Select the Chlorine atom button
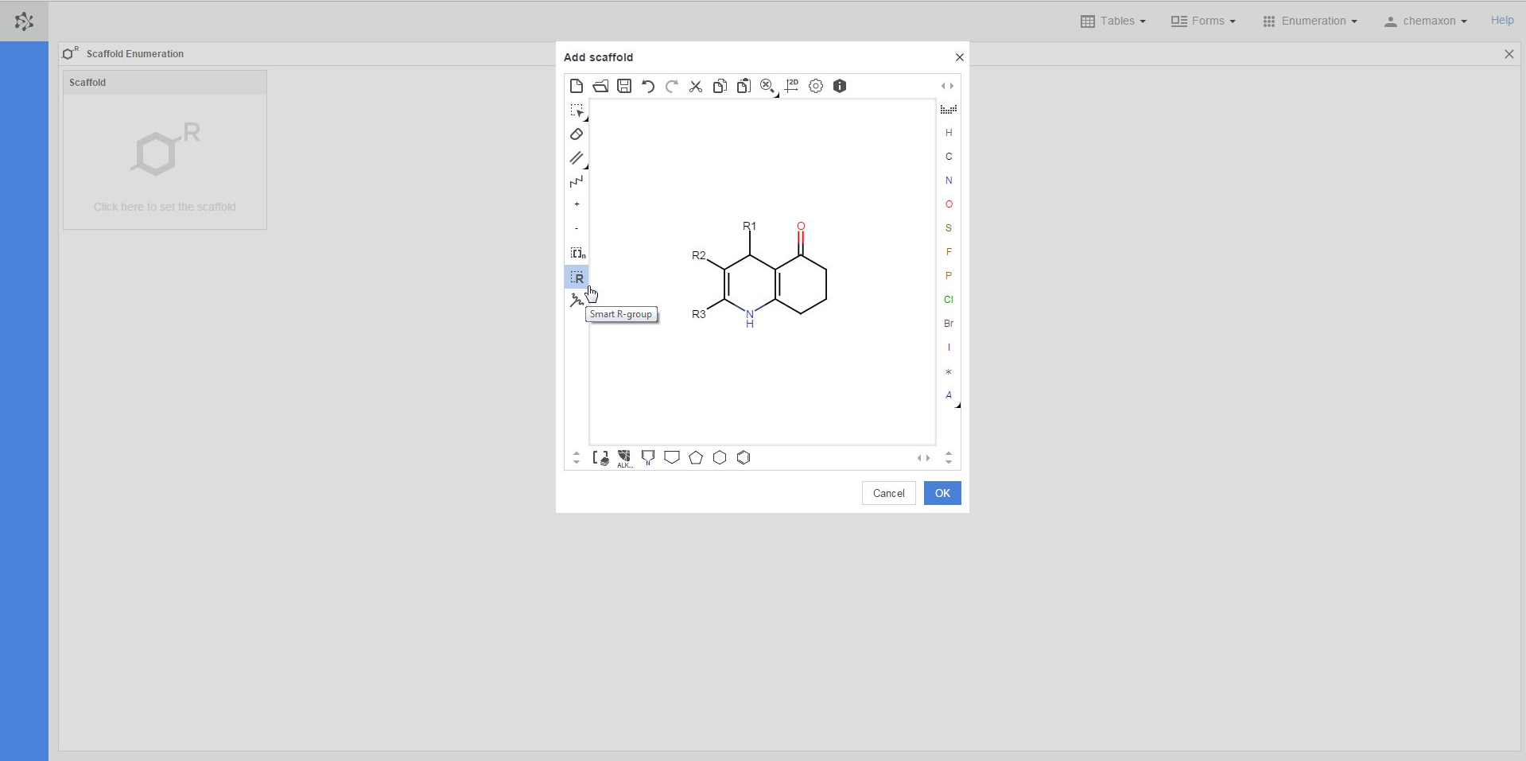 click(949, 300)
